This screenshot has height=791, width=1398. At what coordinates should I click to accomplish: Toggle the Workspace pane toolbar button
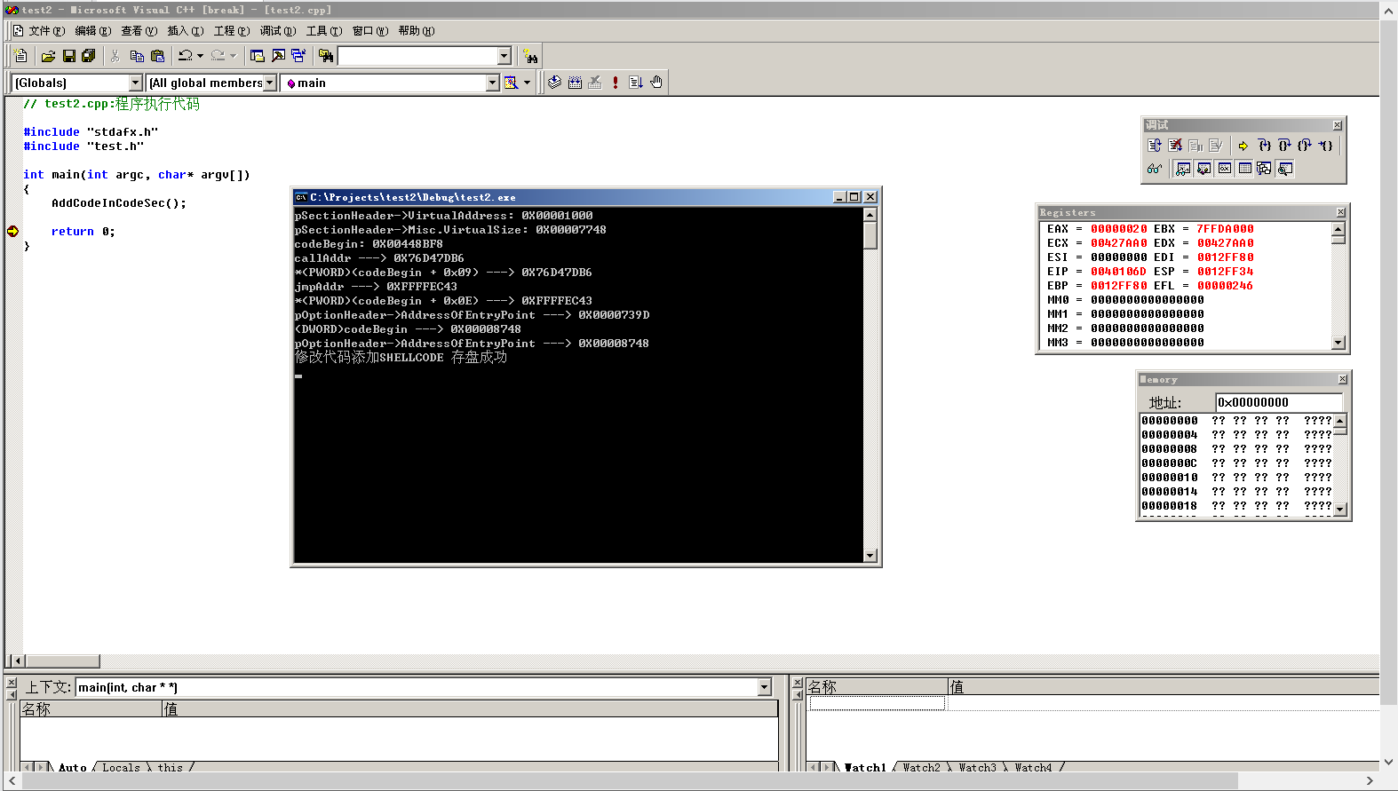pyautogui.click(x=258, y=56)
